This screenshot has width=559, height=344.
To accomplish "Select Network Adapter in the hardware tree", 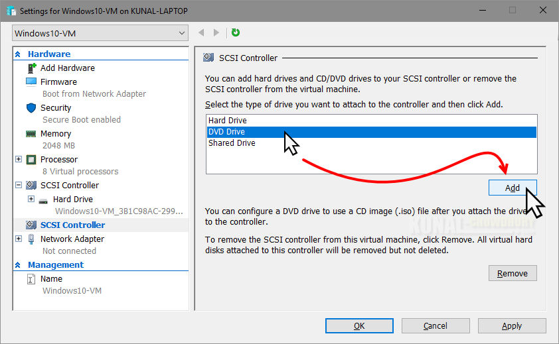I will click(72, 239).
